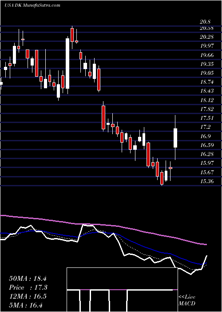Select the 5MA : 16.4 readout

coord(26,305)
